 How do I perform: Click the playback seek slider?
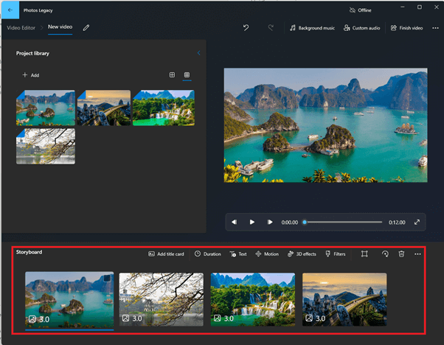point(343,222)
